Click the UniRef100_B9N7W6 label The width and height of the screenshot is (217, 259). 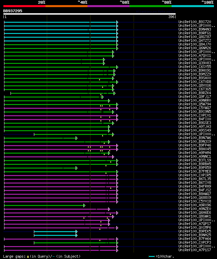point(195,138)
